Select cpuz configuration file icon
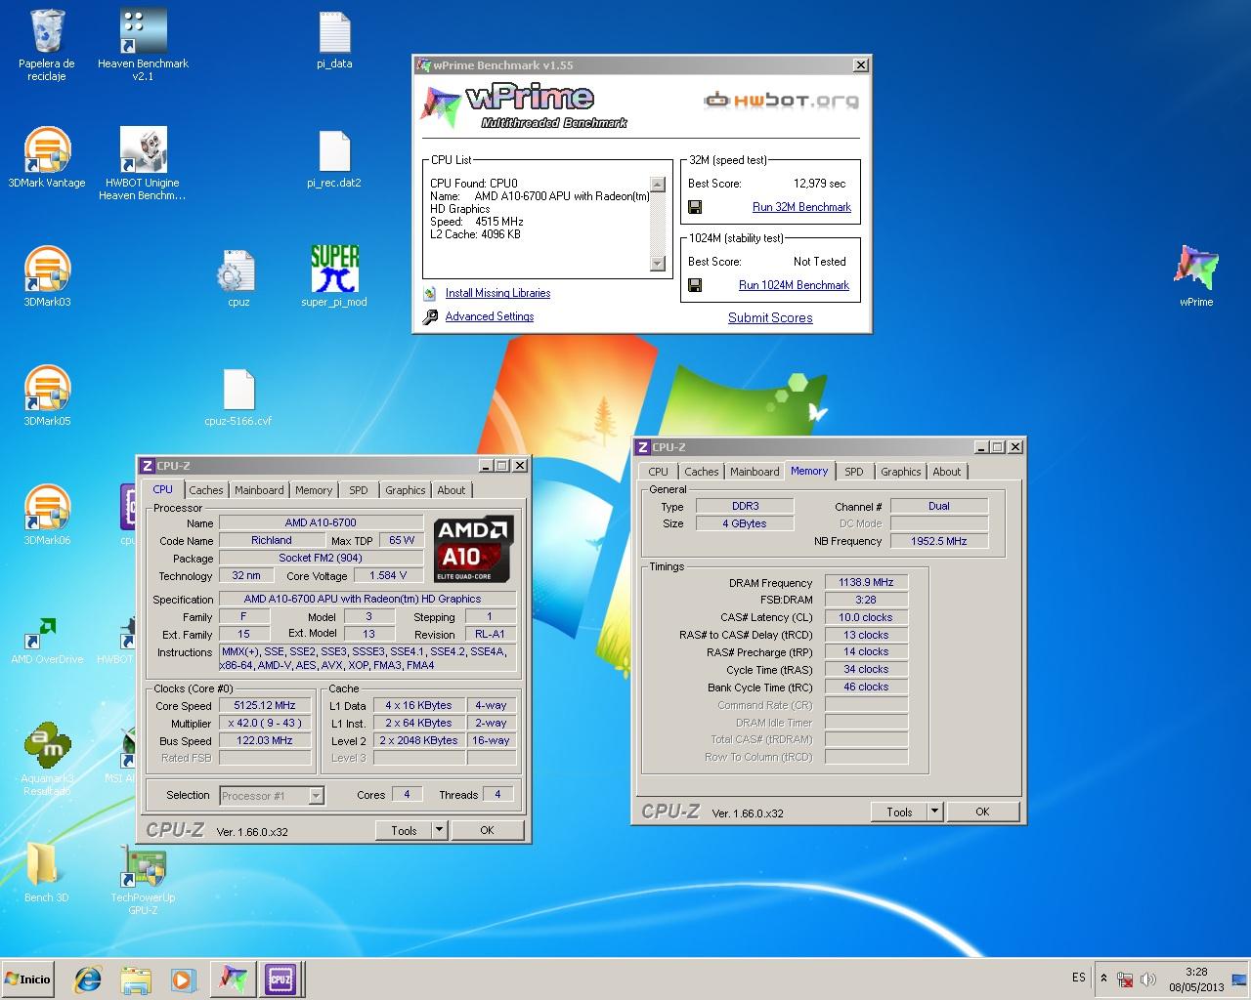This screenshot has width=1251, height=1000. tap(237, 278)
